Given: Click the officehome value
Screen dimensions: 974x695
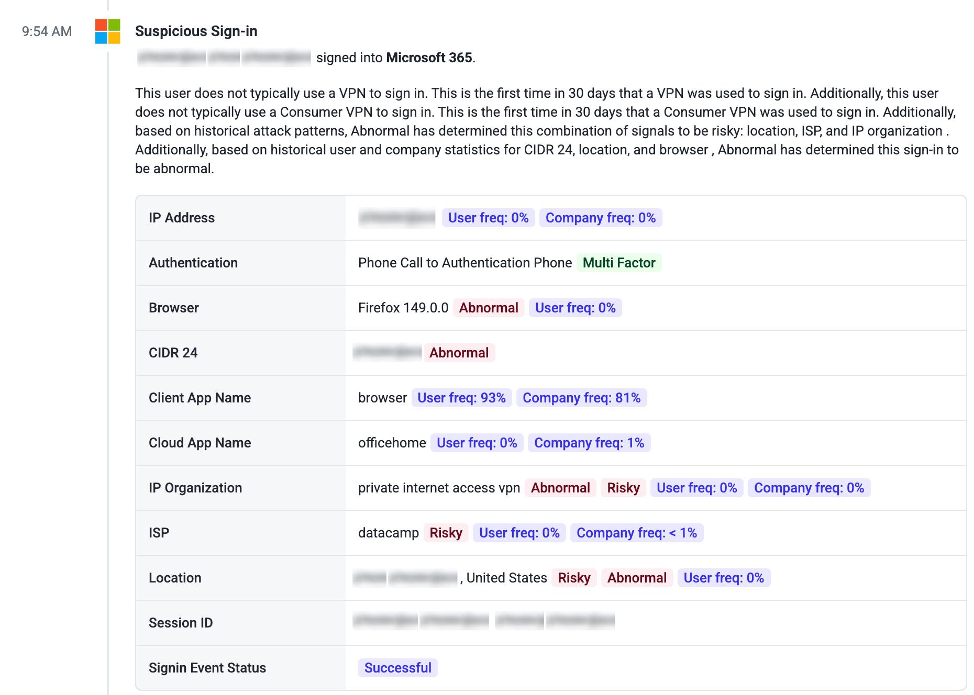Looking at the screenshot, I should coord(392,443).
